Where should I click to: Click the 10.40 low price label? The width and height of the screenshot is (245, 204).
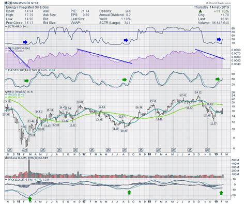point(125,131)
